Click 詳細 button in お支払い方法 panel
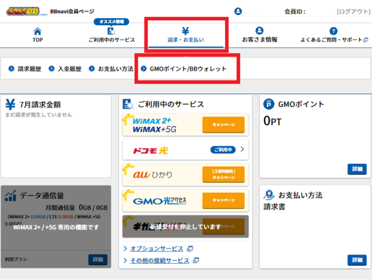 [x=356, y=260]
